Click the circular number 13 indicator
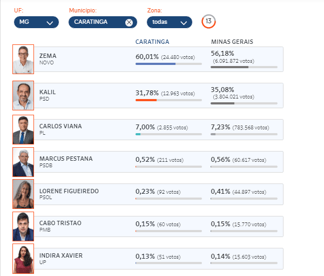The width and height of the screenshot is (324, 276). tap(209, 22)
